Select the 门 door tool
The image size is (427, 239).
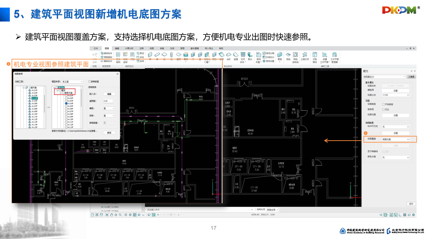[193, 56]
